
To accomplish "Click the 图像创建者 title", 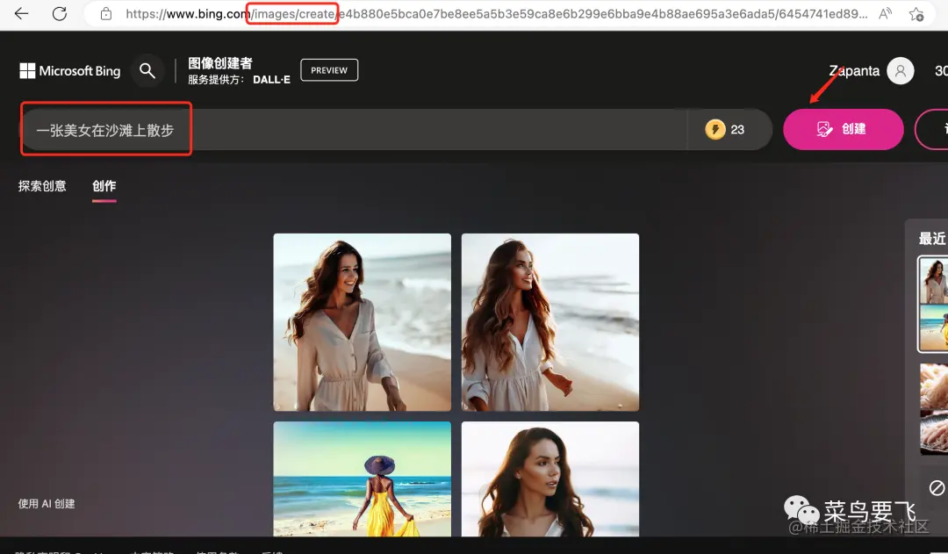I will point(220,63).
